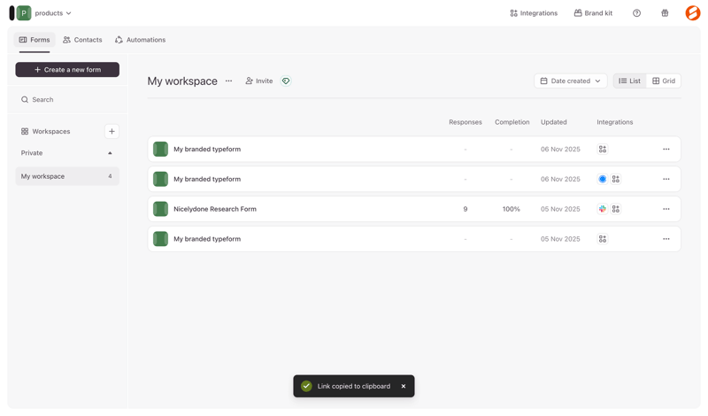This screenshot has width=708, height=416.
Task: Click the Slack integration icon on Nicelydone Research Form
Action: click(x=603, y=209)
